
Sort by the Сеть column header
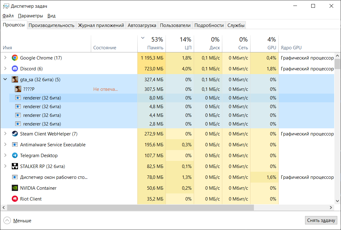tap(237, 44)
